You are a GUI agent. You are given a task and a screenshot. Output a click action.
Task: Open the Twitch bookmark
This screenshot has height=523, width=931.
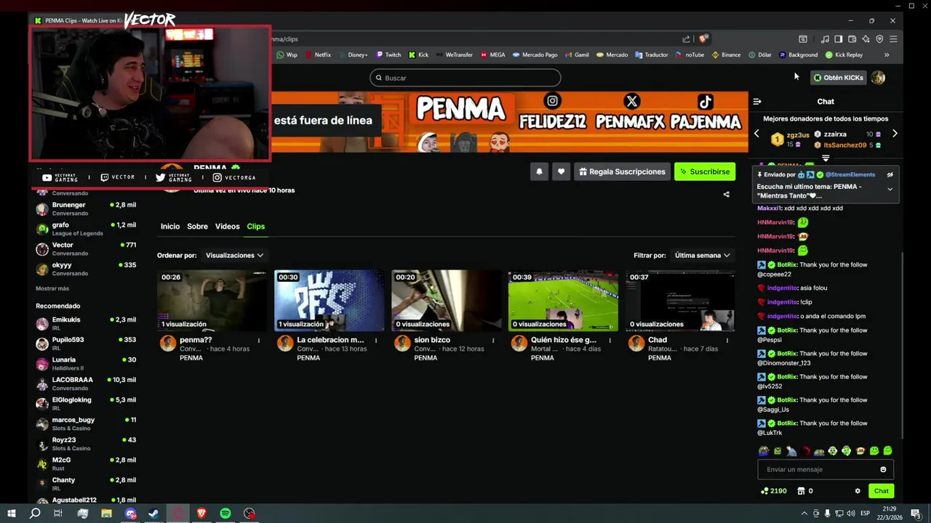pos(388,54)
